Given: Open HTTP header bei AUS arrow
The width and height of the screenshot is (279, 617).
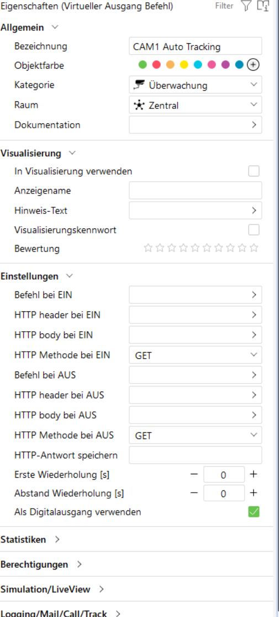Looking at the screenshot, I should 254,395.
